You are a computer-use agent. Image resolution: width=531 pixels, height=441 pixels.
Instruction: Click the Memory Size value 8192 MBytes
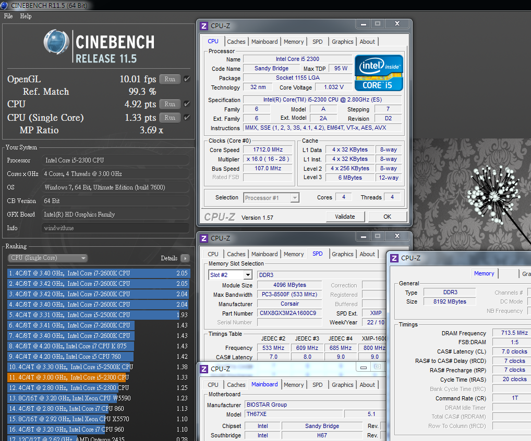click(x=450, y=301)
